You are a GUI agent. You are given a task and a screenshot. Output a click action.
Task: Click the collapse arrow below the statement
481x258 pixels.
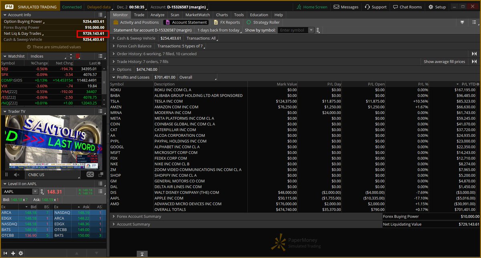(142, 254)
